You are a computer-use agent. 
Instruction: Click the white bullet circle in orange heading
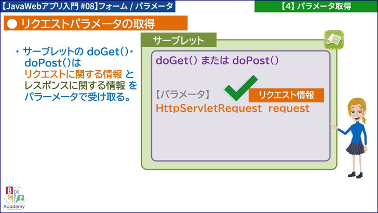[12, 23]
